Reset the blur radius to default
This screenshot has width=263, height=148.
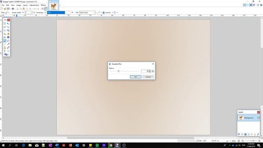pos(153,71)
